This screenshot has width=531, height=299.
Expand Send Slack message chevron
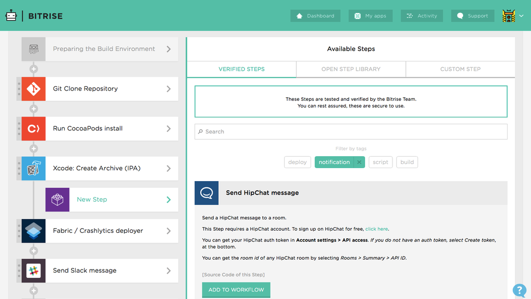(x=169, y=271)
